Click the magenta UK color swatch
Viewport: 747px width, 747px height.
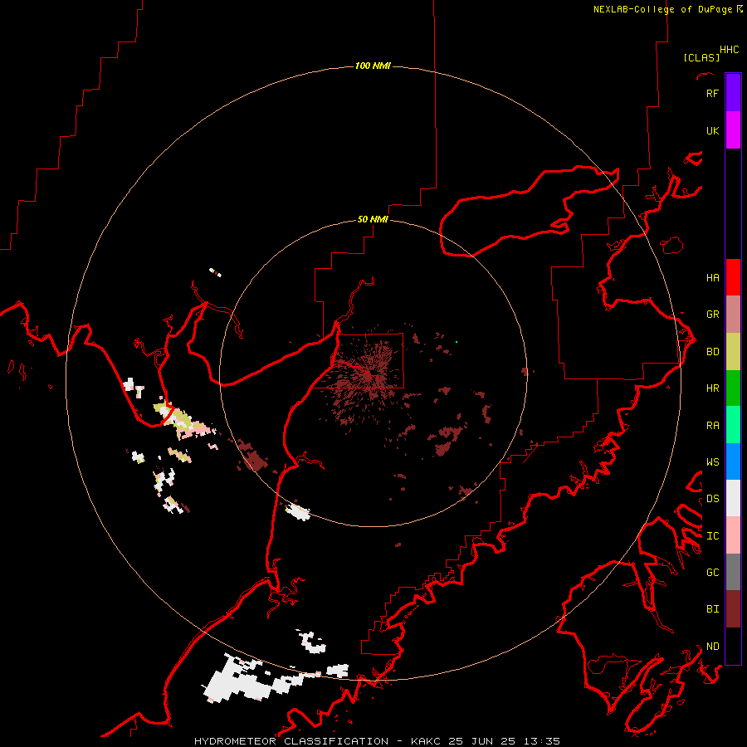(x=733, y=130)
